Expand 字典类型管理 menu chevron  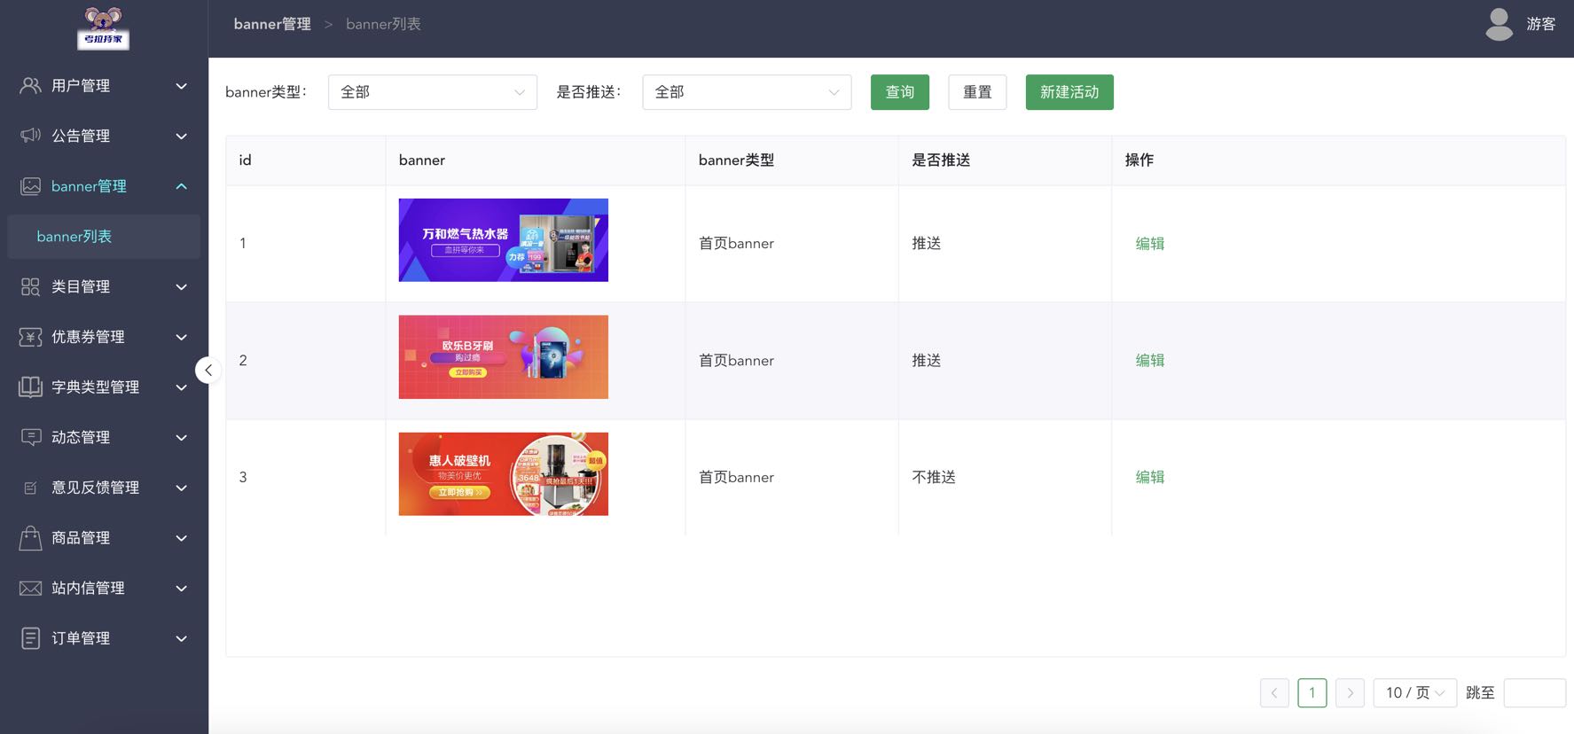pyautogui.click(x=181, y=387)
